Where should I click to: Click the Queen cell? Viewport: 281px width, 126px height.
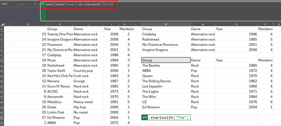[166, 76]
